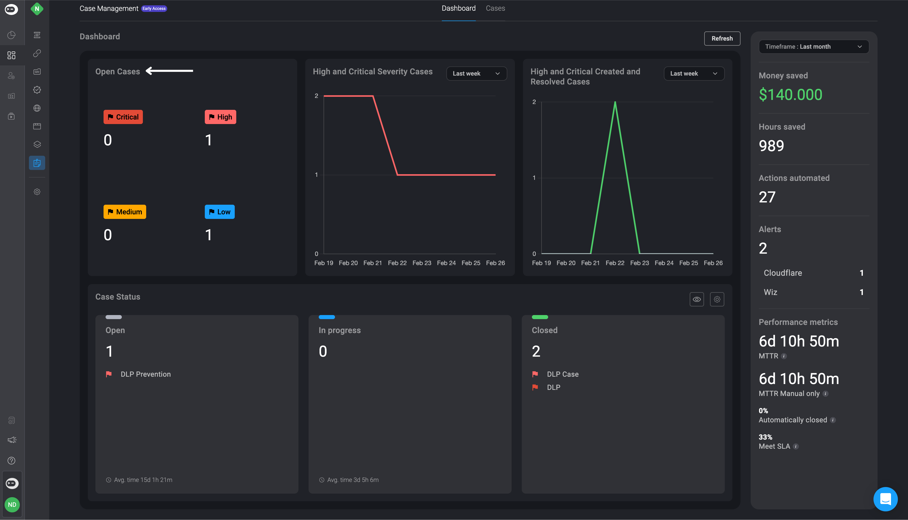Open the dashboard grid sidebar icon
Image resolution: width=908 pixels, height=520 pixels.
point(11,55)
